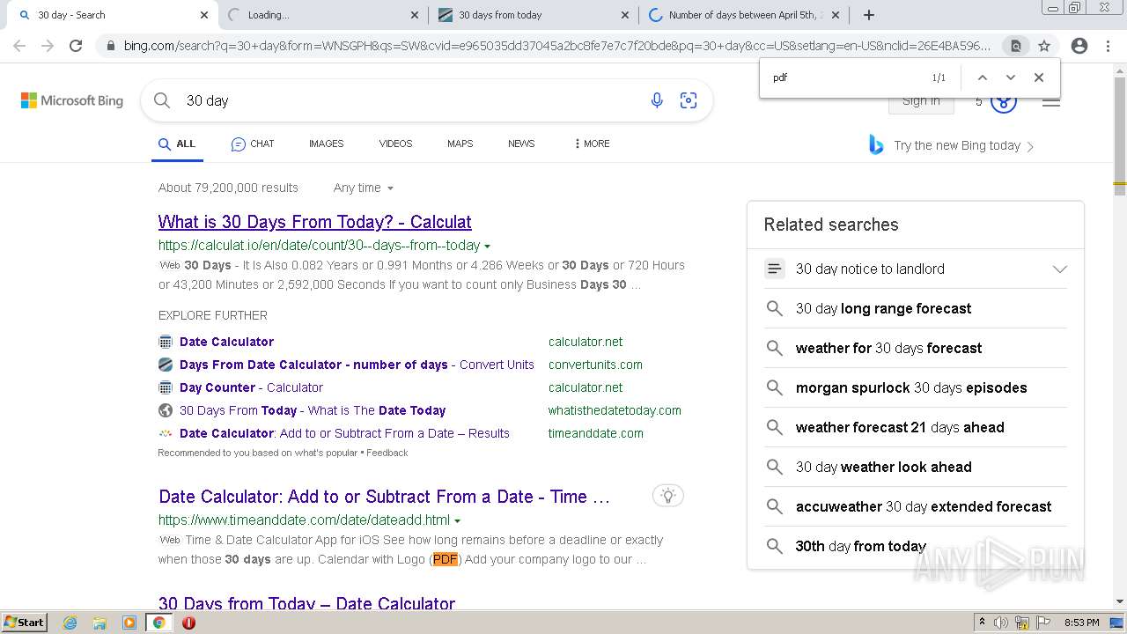Reload the page with the refresh icon
The height and width of the screenshot is (634, 1127).
click(76, 46)
